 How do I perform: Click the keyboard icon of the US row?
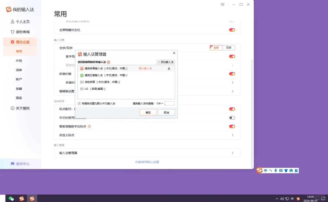82,89
